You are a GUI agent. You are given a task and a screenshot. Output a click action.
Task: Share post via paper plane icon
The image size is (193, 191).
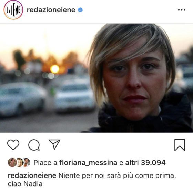54,144
